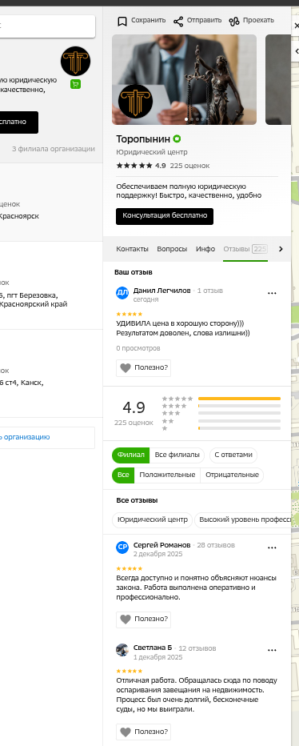Open the 225 оценок link under the title
Viewport: 299px width, 746px height.
point(189,166)
